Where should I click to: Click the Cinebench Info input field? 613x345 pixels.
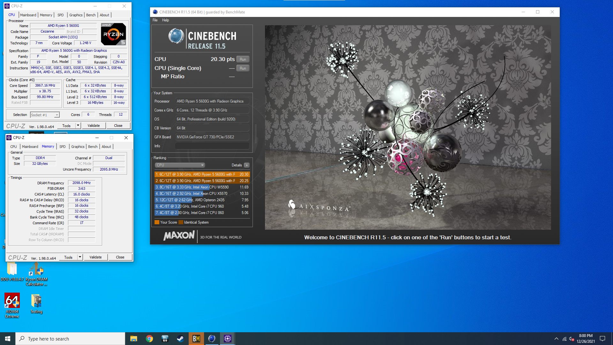click(x=212, y=146)
